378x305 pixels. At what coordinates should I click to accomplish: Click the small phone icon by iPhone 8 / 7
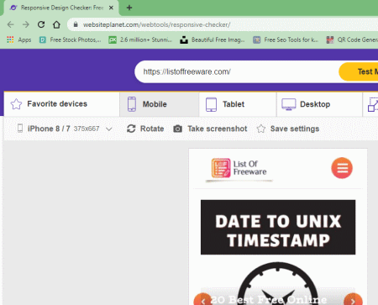click(20, 129)
